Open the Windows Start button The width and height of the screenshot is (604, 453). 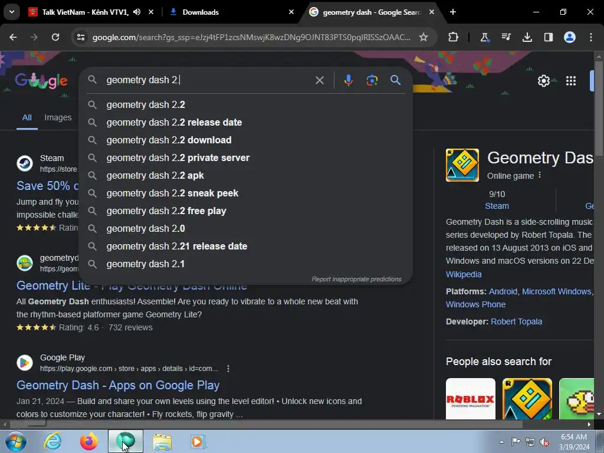[x=15, y=441]
